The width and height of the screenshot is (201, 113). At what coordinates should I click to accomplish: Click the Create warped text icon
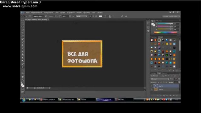click(105, 16)
